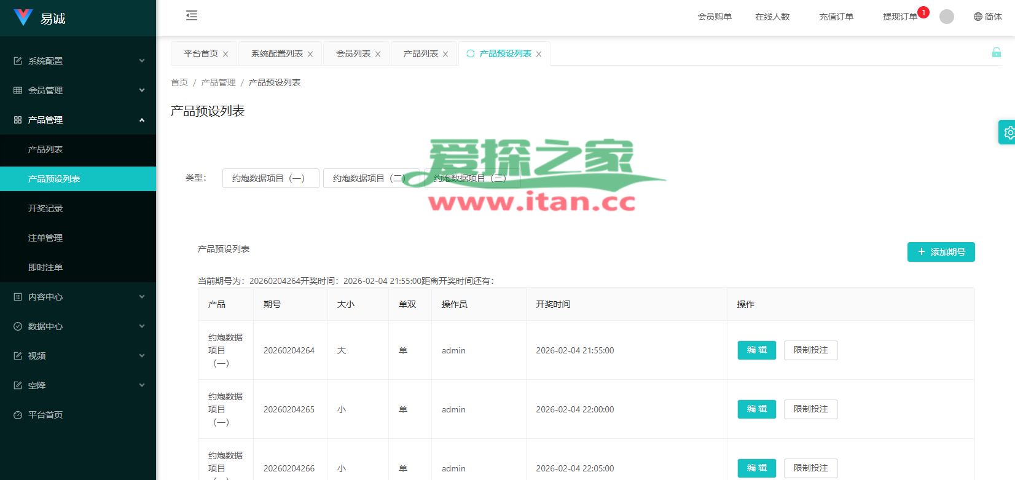The width and height of the screenshot is (1015, 480).
Task: Select type 约炮数据项目（二）
Action: [370, 178]
